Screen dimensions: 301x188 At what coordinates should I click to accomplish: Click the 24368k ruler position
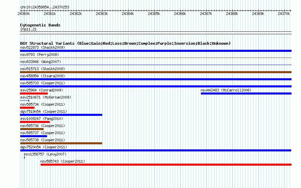pyautogui.click(x=232, y=14)
